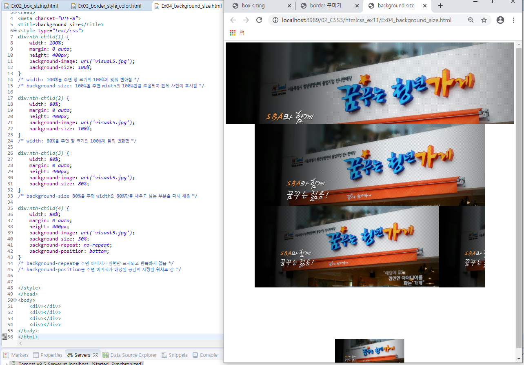Viewport: 524px width, 365px height.
Task: Open a new Chrome tab
Action: [x=440, y=6]
